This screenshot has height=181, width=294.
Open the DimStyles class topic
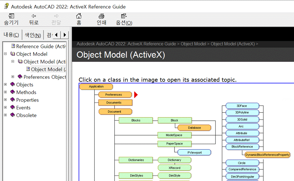[136, 175]
